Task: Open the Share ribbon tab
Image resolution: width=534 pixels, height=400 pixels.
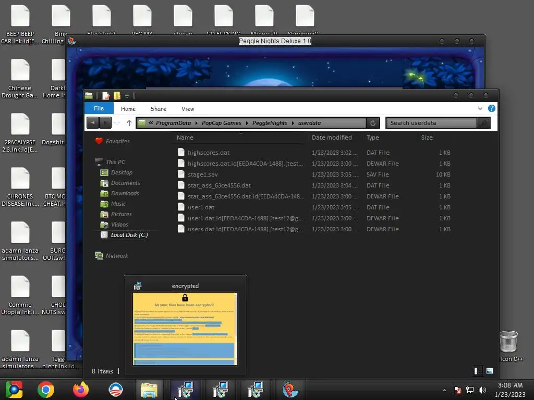Action: [x=159, y=109]
